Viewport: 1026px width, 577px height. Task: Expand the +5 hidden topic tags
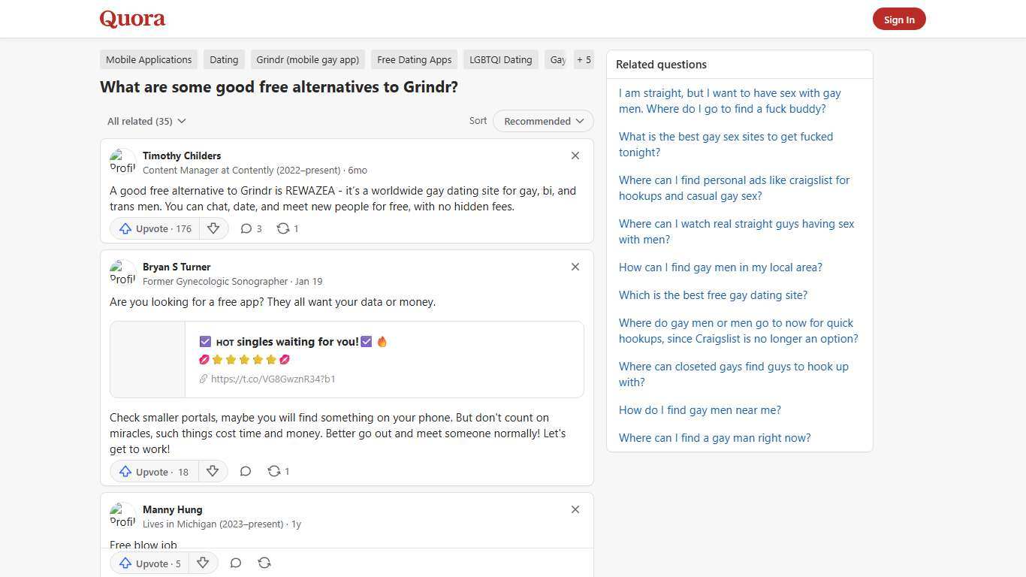pyautogui.click(x=584, y=59)
